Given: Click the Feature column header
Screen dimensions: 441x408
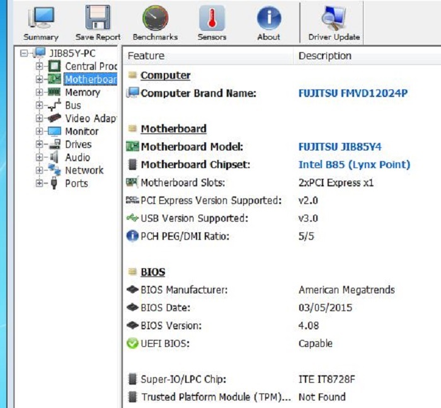Looking at the screenshot, I should pyautogui.click(x=208, y=55).
